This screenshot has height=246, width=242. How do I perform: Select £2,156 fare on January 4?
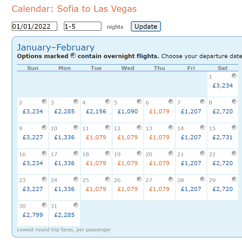pyautogui.click(x=96, y=111)
